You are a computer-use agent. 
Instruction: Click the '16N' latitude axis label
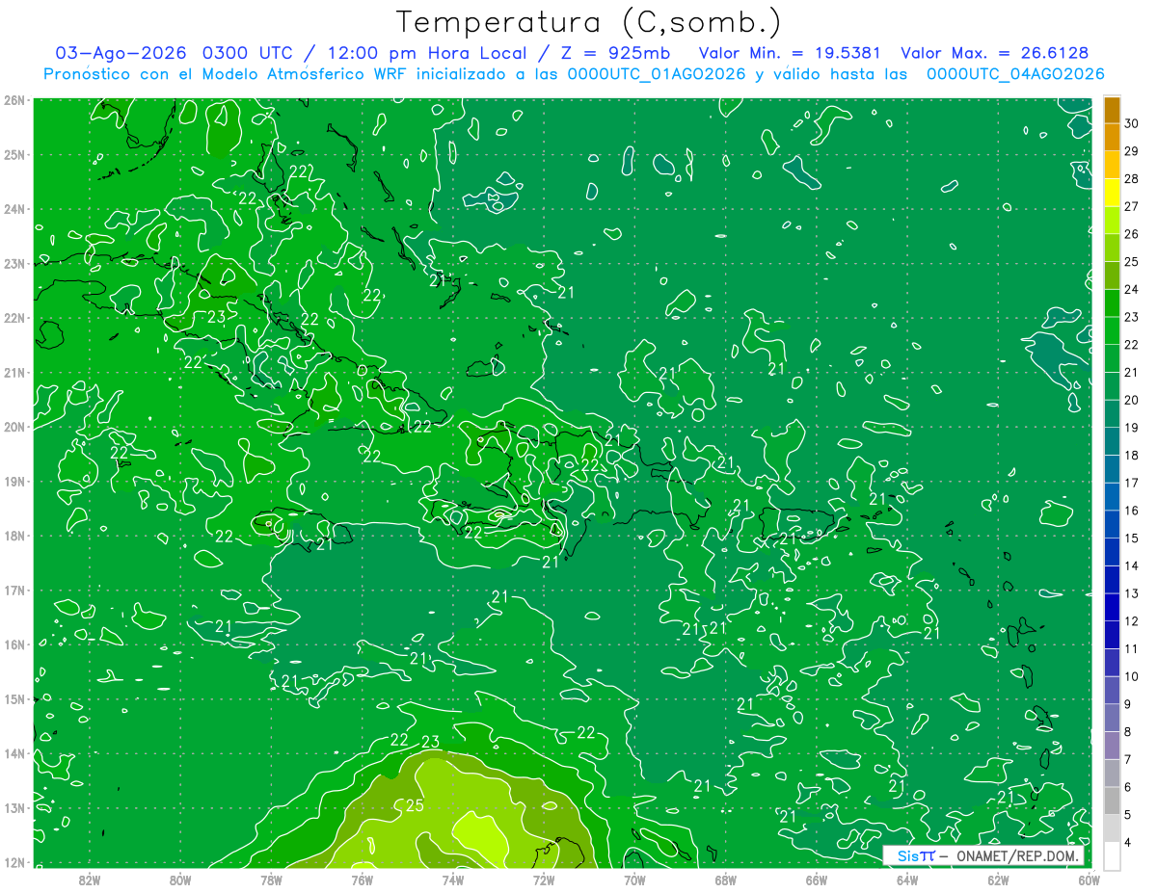(13, 644)
